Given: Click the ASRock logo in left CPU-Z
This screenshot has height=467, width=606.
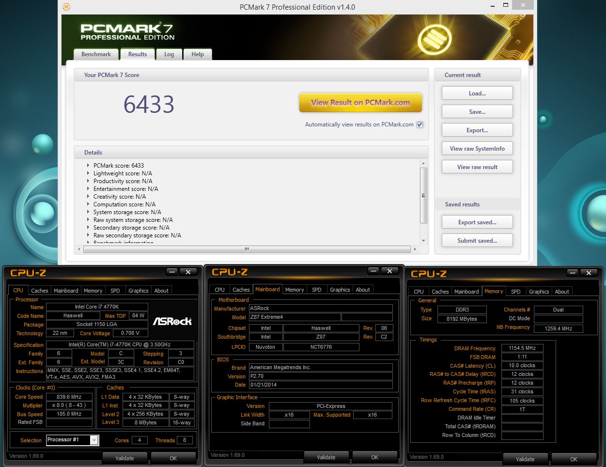Looking at the screenshot, I should 172,321.
